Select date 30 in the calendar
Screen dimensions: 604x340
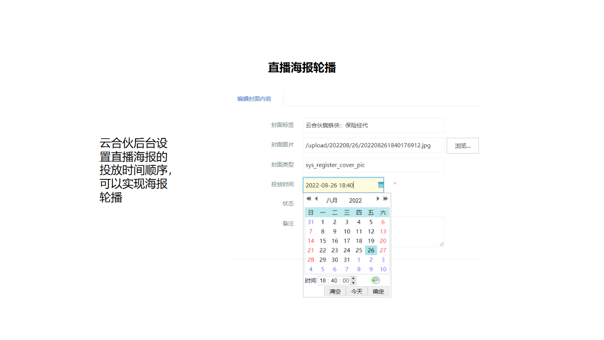335,260
